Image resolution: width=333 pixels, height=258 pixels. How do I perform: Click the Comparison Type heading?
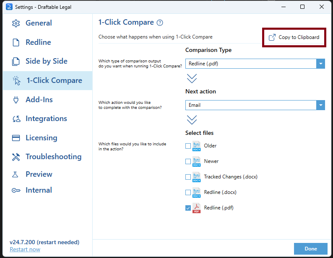pos(208,50)
